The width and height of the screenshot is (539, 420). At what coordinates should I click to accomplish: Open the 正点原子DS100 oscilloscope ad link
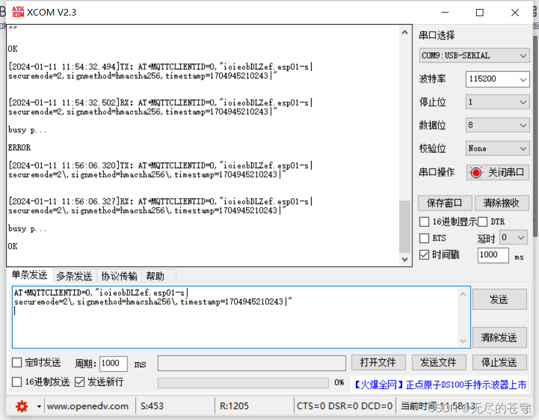(x=440, y=384)
